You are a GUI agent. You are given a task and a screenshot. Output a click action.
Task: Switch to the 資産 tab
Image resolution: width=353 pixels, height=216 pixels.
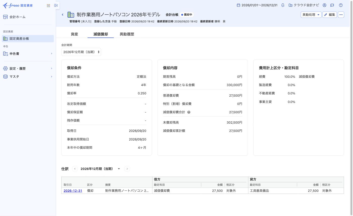[74, 34]
